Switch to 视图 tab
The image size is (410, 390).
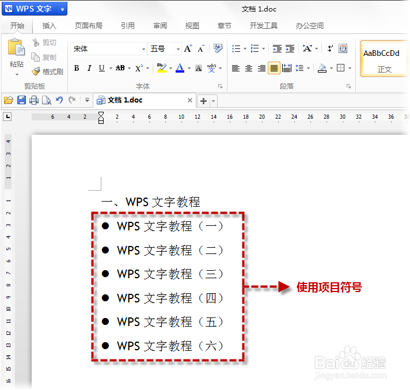tap(192, 25)
